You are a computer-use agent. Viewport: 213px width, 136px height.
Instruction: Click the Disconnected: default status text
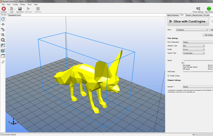8,135
